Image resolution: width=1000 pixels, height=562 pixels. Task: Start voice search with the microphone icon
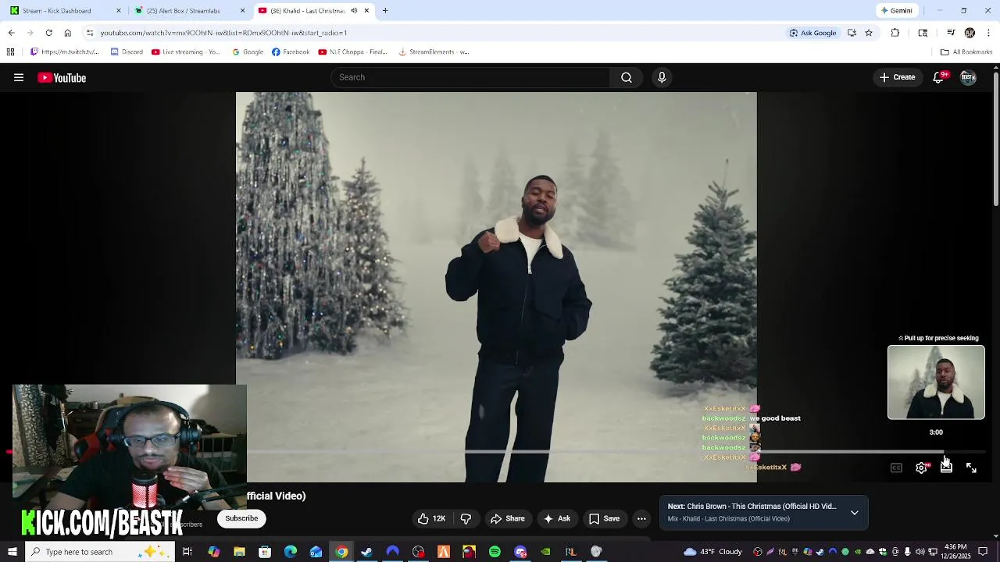662,77
